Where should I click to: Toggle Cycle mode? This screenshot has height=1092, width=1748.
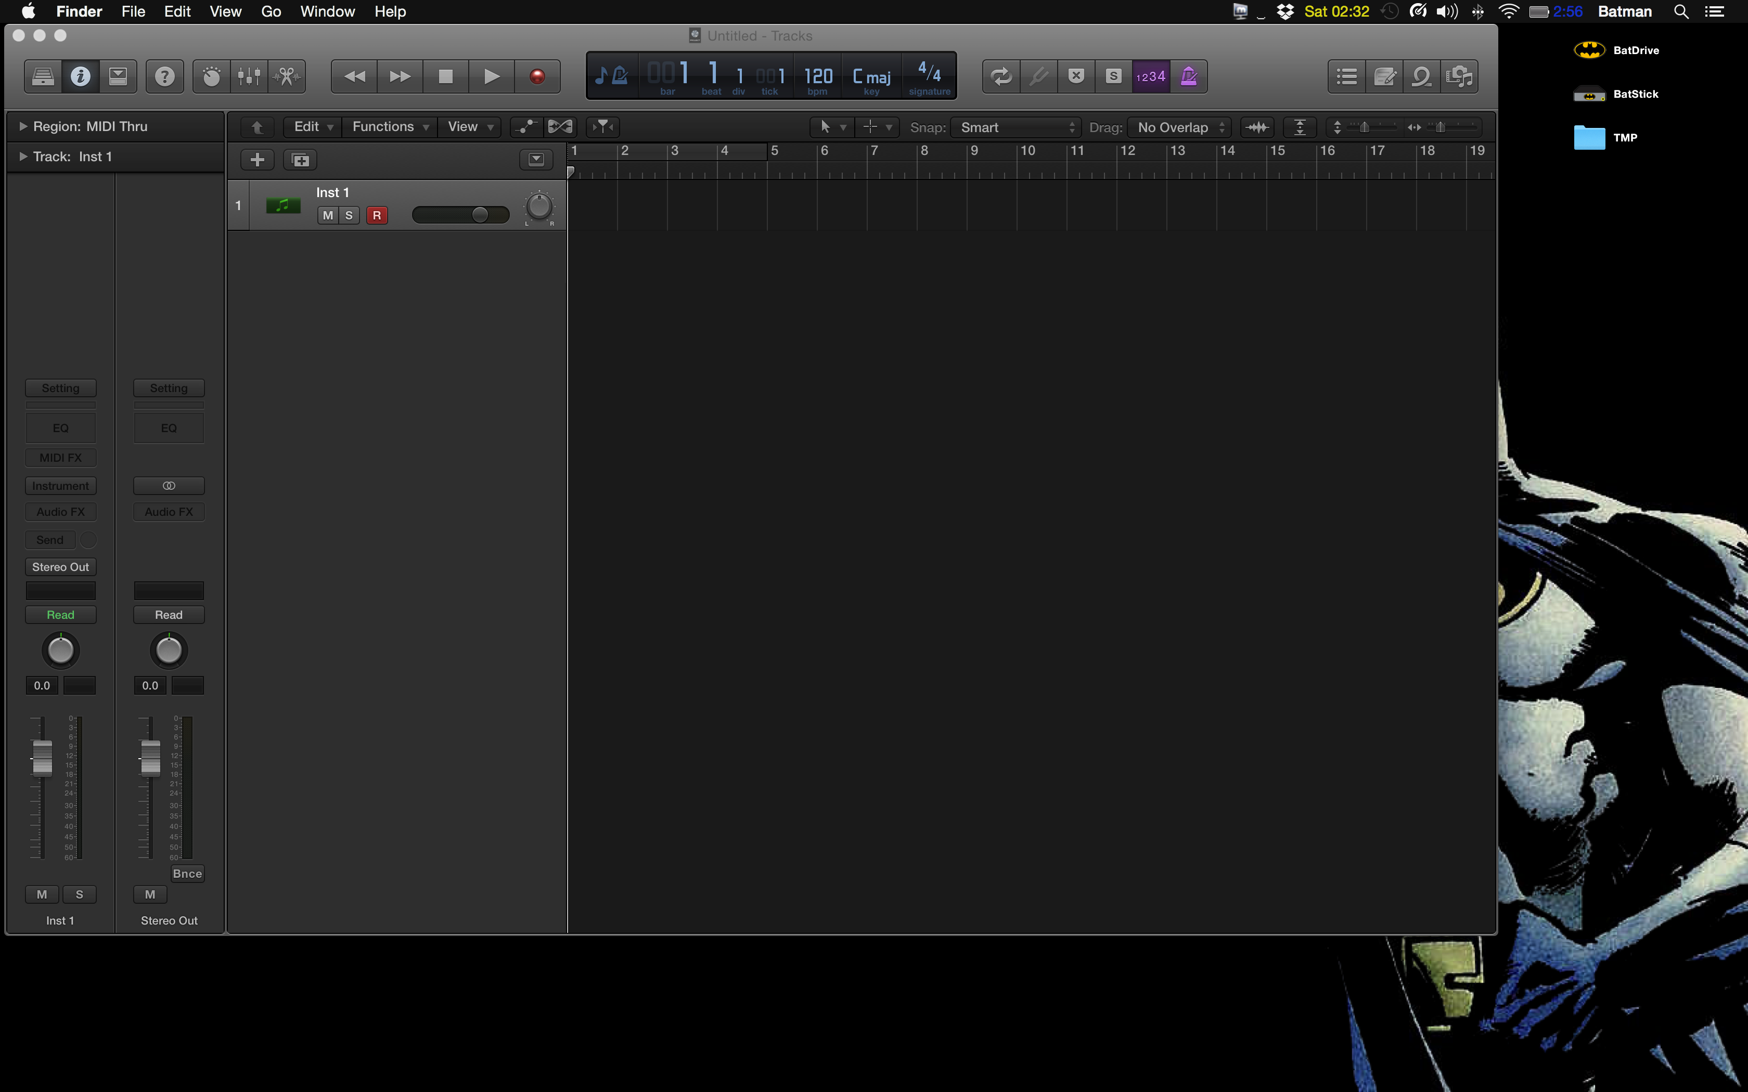(x=1001, y=76)
